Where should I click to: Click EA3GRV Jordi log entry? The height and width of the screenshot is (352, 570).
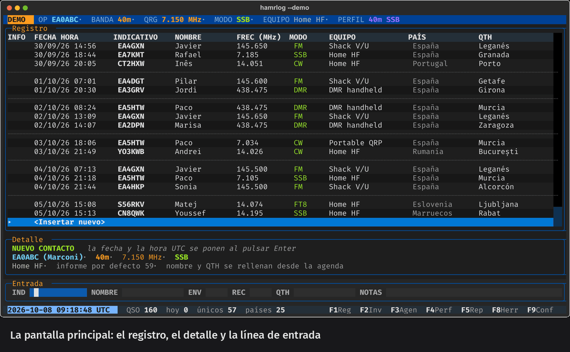(x=281, y=90)
